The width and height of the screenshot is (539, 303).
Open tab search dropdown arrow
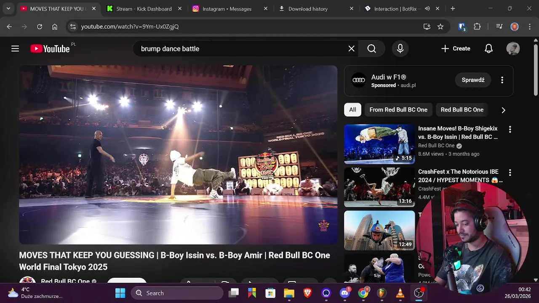pyautogui.click(x=8, y=8)
